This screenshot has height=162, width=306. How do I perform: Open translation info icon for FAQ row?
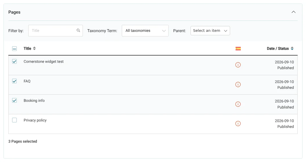238,84
